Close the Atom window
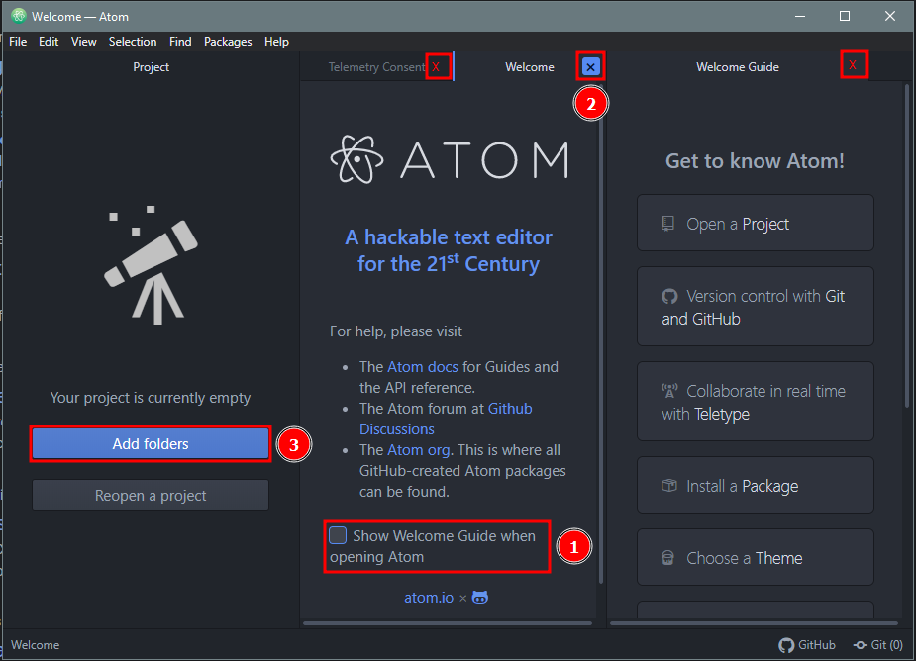Viewport: 916px width, 661px height. 889,16
